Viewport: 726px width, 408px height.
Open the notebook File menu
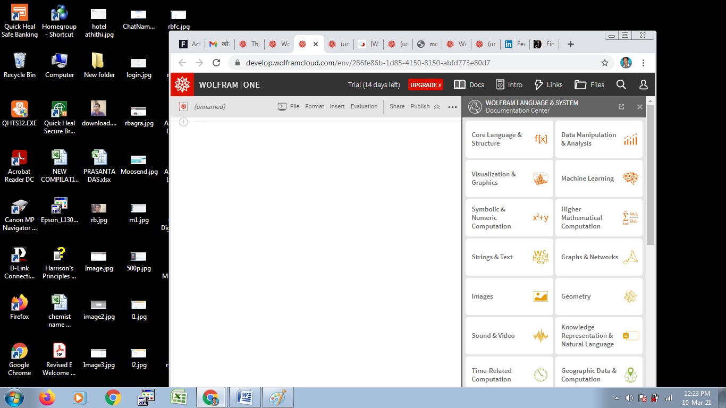point(295,106)
